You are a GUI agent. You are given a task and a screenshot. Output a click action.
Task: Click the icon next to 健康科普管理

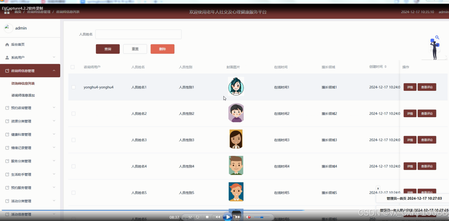point(7,134)
